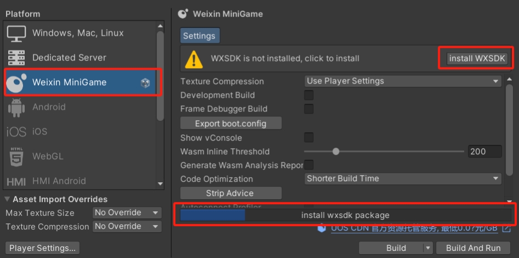Open Player Settings
The height and width of the screenshot is (258, 519).
tap(42, 248)
